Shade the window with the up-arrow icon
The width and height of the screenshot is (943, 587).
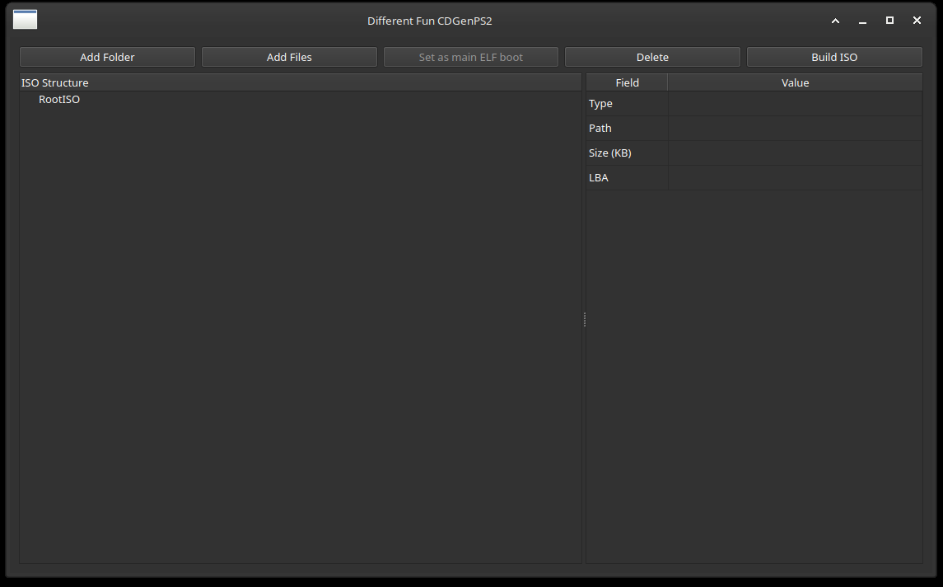tap(835, 21)
